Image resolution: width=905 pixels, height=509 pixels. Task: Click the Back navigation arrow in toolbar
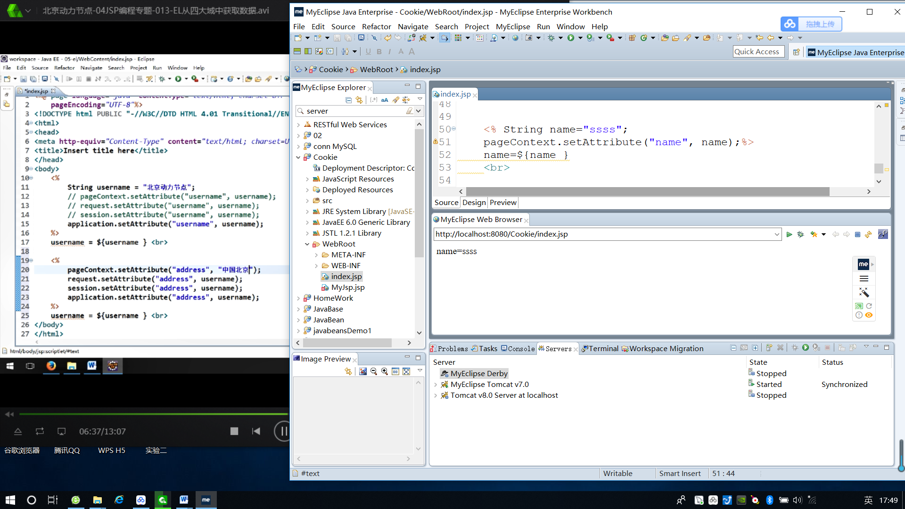click(x=771, y=38)
